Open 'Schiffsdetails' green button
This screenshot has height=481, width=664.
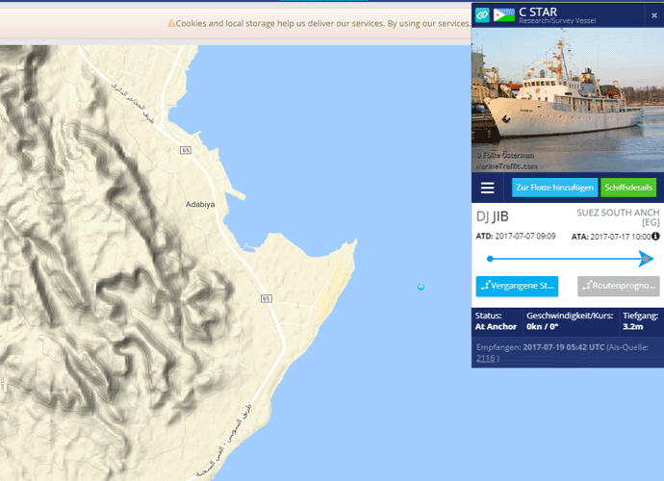[x=628, y=188]
